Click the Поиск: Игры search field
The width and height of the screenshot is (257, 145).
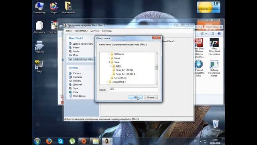click(214, 27)
